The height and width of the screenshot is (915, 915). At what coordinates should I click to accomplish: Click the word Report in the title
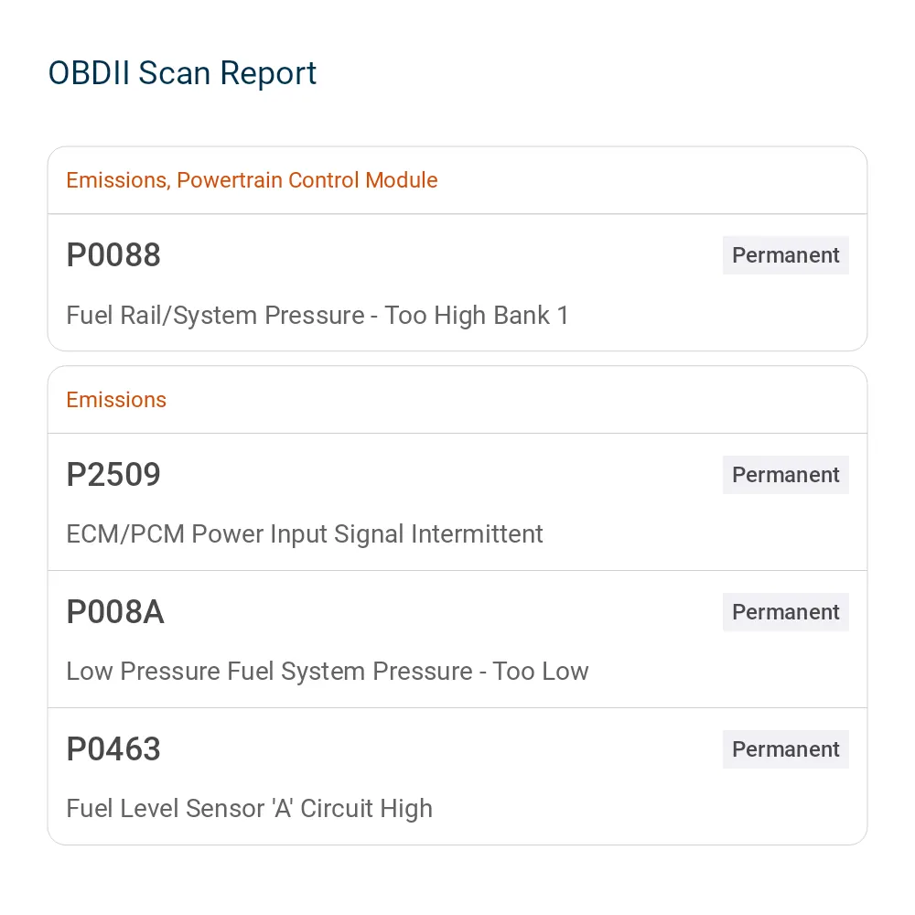point(268,75)
